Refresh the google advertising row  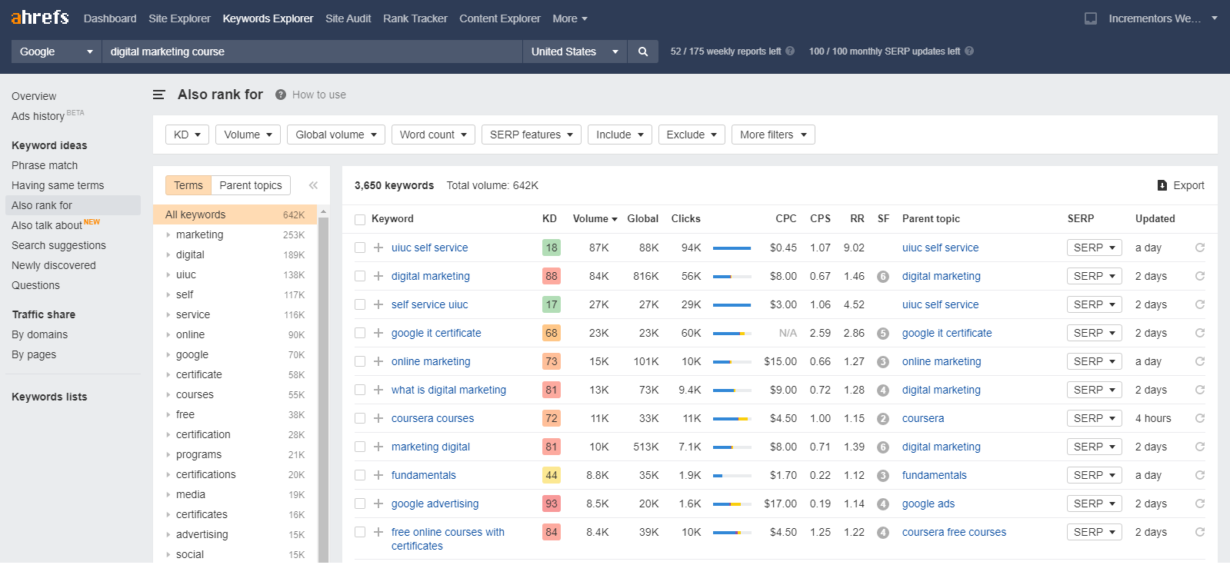1200,504
